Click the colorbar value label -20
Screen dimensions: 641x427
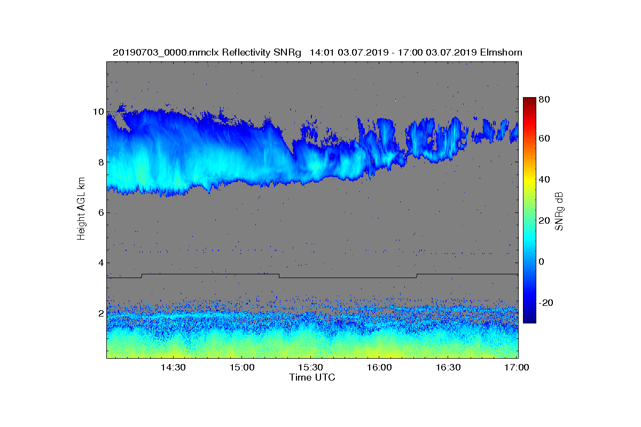coord(546,303)
